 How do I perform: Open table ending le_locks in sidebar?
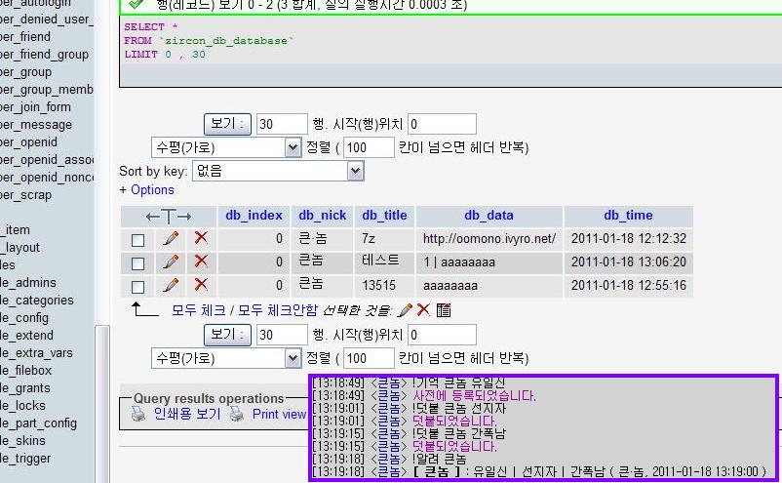23,406
